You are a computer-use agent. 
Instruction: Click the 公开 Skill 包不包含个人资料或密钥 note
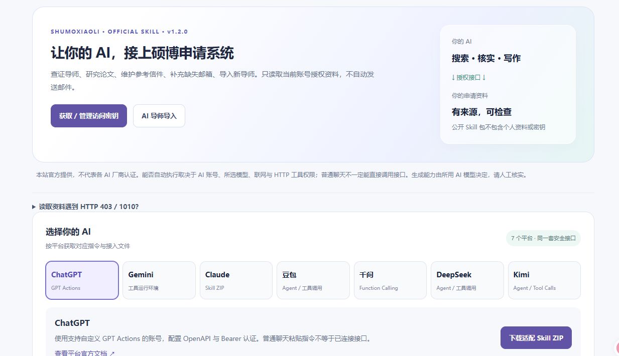(498, 127)
